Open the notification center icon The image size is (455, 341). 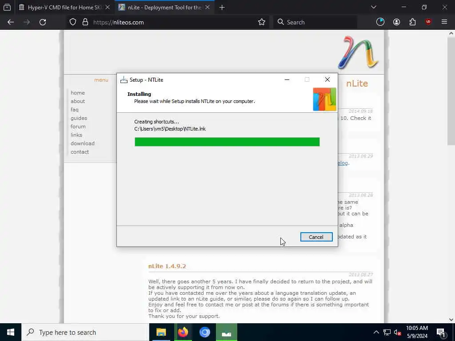tap(441, 332)
